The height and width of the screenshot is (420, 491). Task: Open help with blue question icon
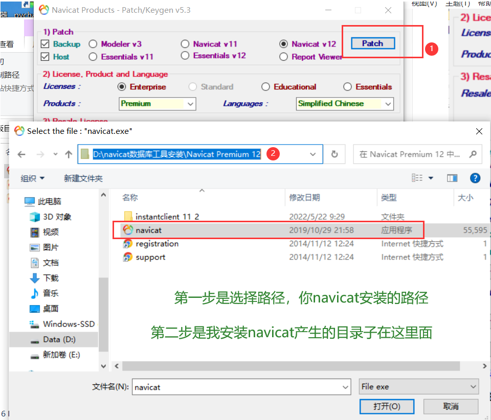475,178
